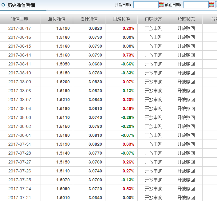Select date cell 2017-07-21
Viewport: 217px width, 201px height.
20,198
